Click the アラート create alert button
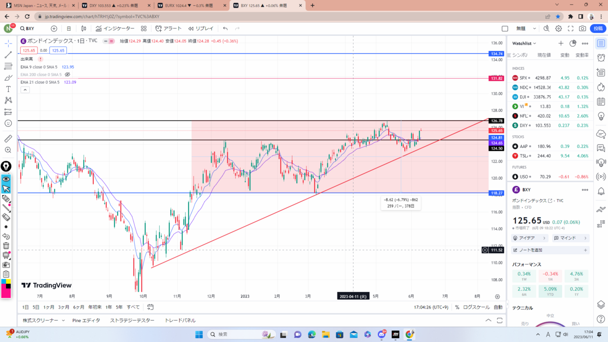 168,28
